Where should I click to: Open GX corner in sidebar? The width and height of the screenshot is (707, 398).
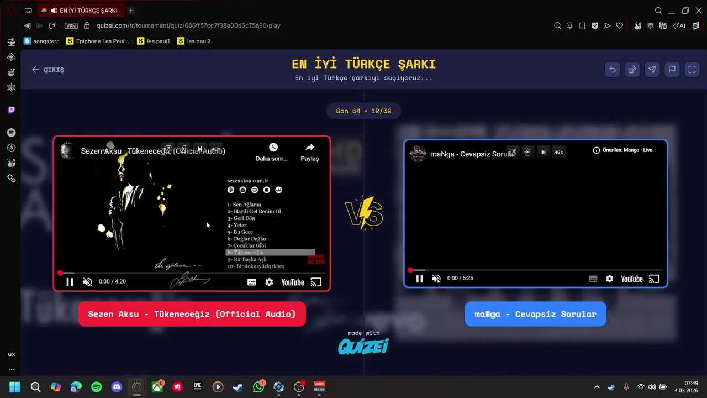[x=11, y=354]
